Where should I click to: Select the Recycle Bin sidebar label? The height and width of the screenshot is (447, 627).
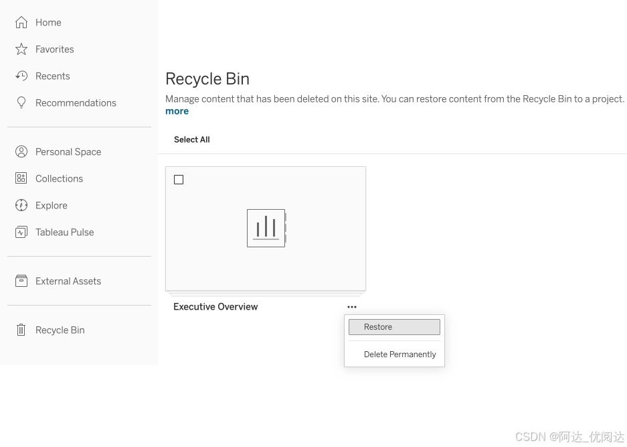[60, 330]
